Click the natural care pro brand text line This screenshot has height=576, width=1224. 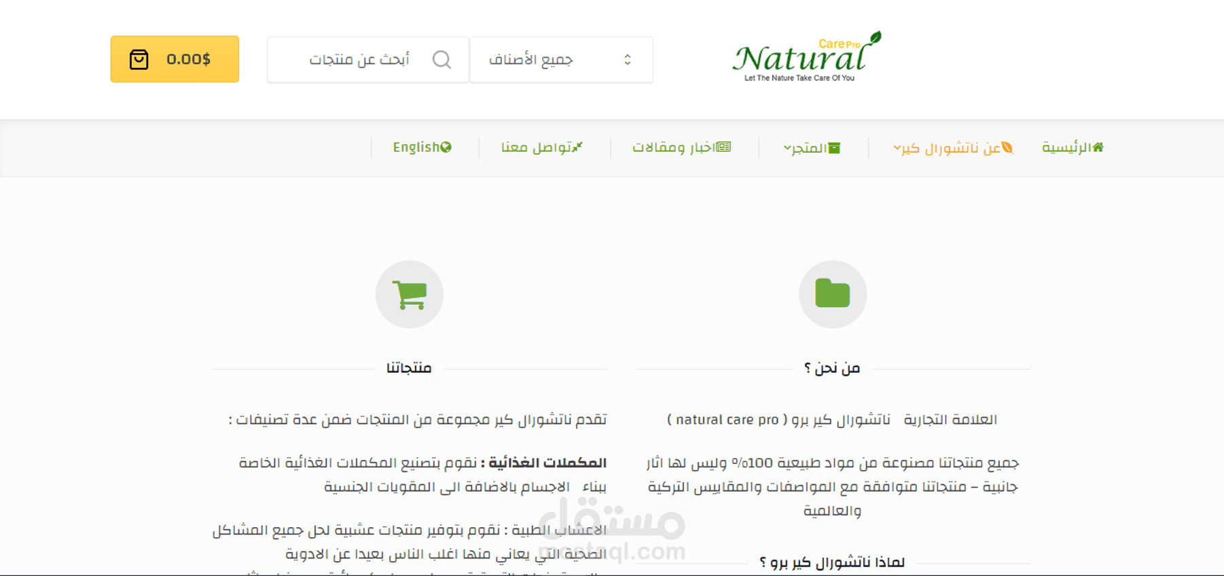click(x=832, y=420)
